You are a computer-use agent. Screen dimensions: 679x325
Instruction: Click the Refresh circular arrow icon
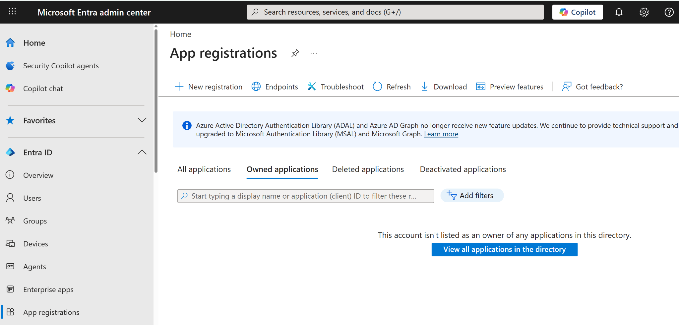(x=377, y=87)
